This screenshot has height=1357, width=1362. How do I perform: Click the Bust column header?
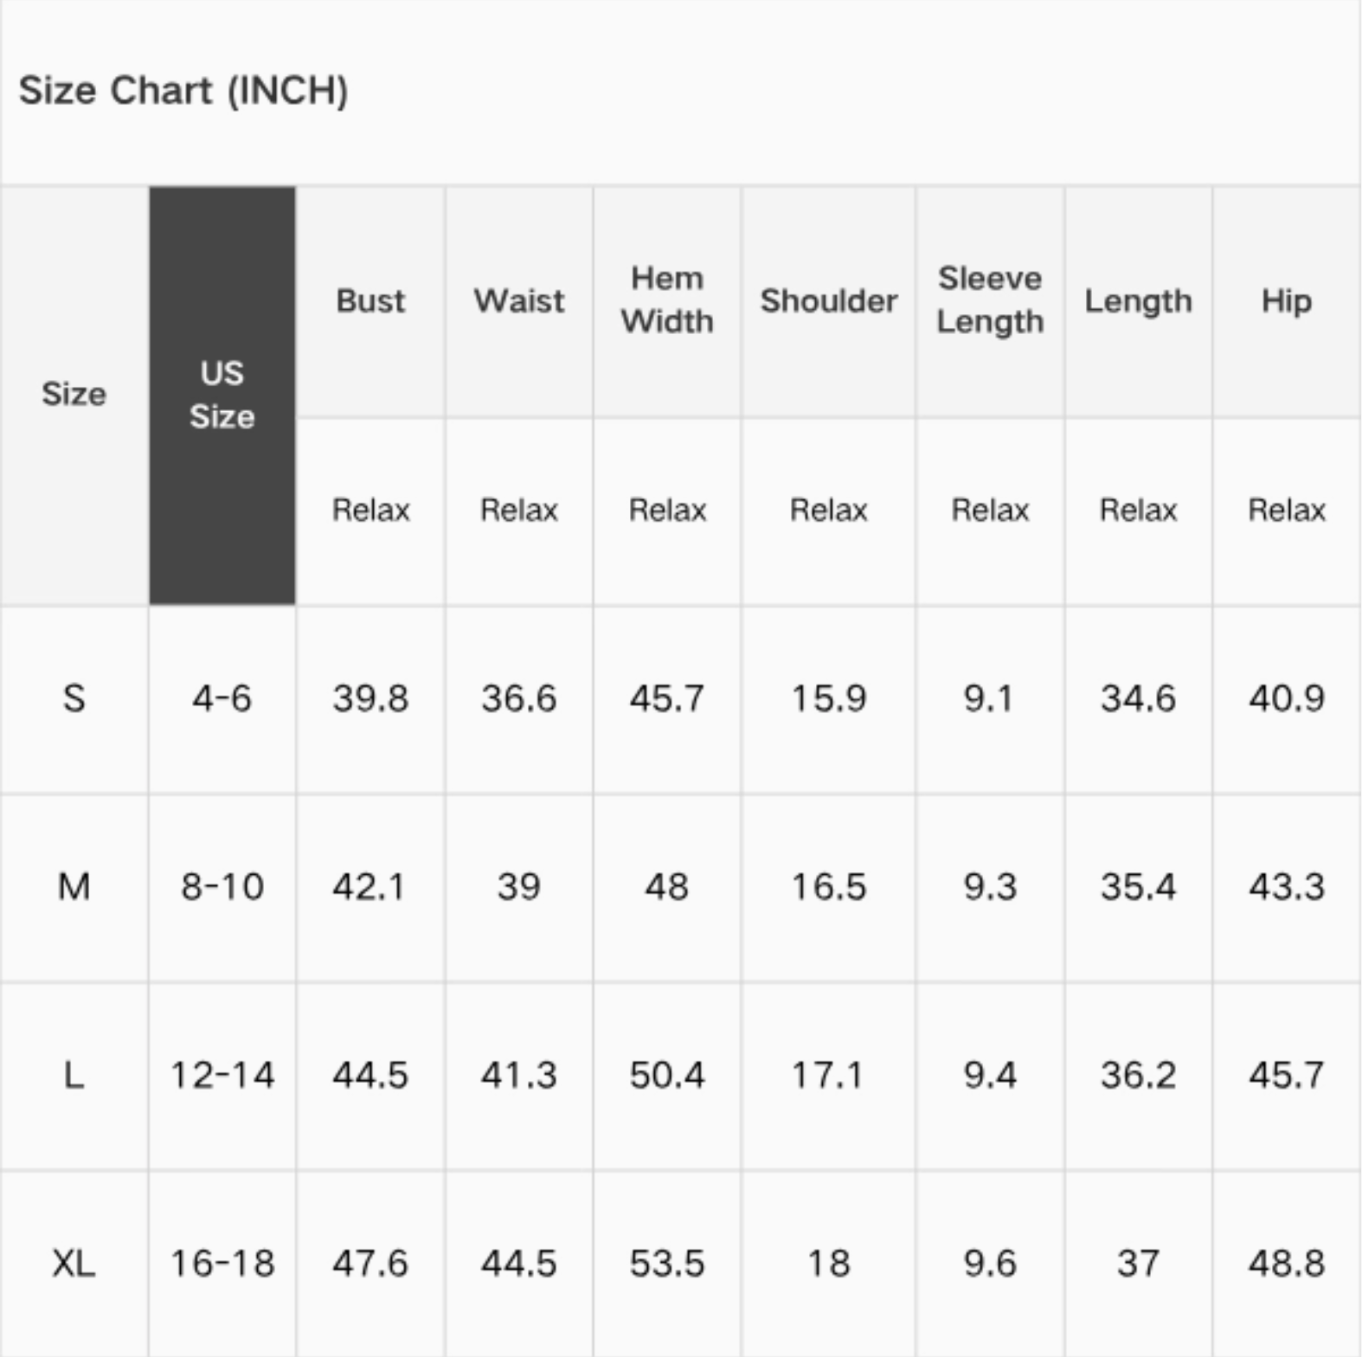370,301
